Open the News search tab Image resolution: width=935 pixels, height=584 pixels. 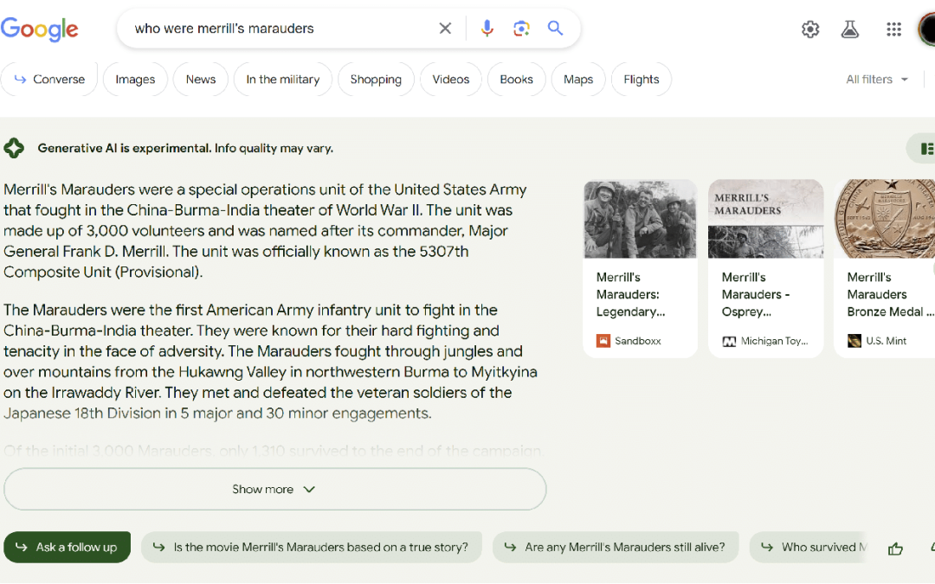pos(200,79)
